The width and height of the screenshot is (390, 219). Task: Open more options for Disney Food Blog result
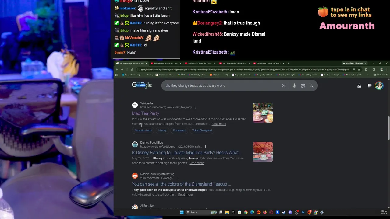click(x=205, y=147)
